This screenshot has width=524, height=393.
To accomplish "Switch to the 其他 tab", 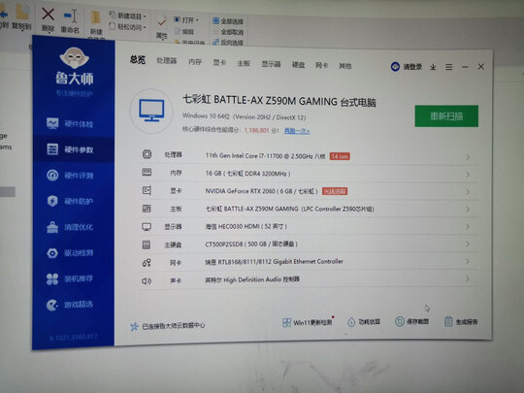I will tap(345, 66).
